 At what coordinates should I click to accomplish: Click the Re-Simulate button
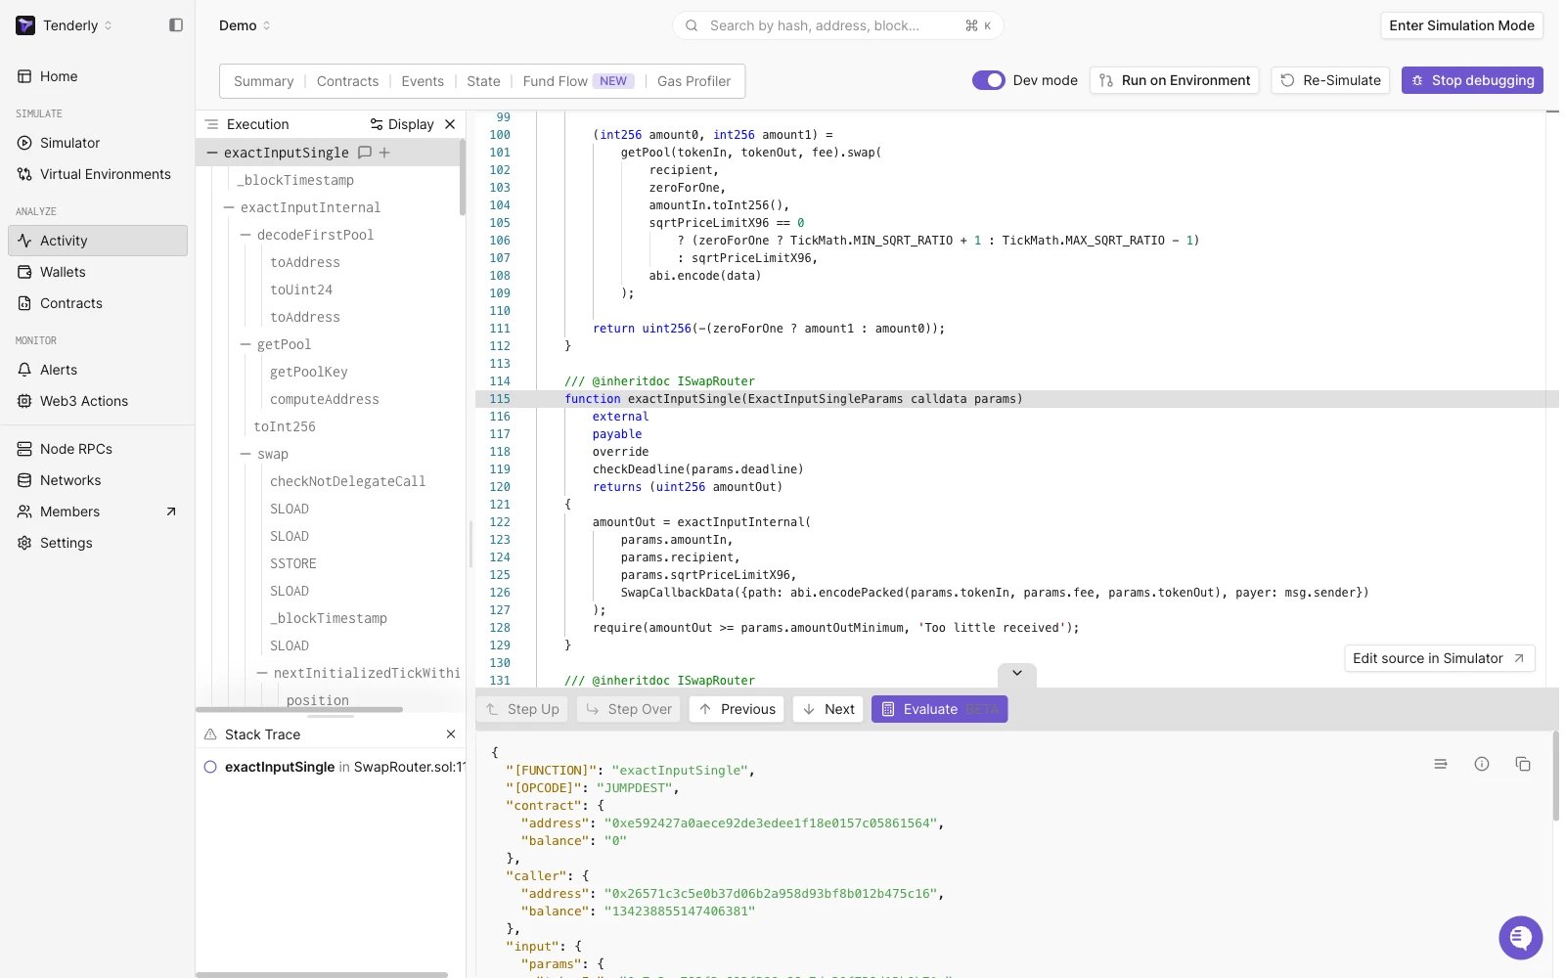click(1331, 80)
